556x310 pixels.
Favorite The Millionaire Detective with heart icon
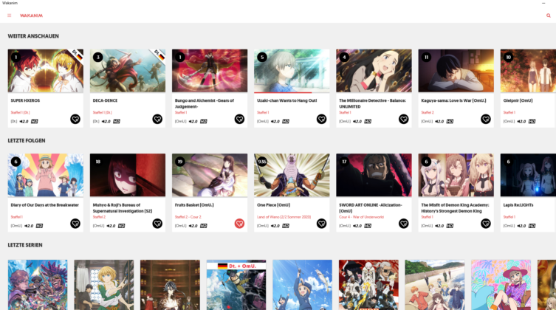[x=404, y=119]
